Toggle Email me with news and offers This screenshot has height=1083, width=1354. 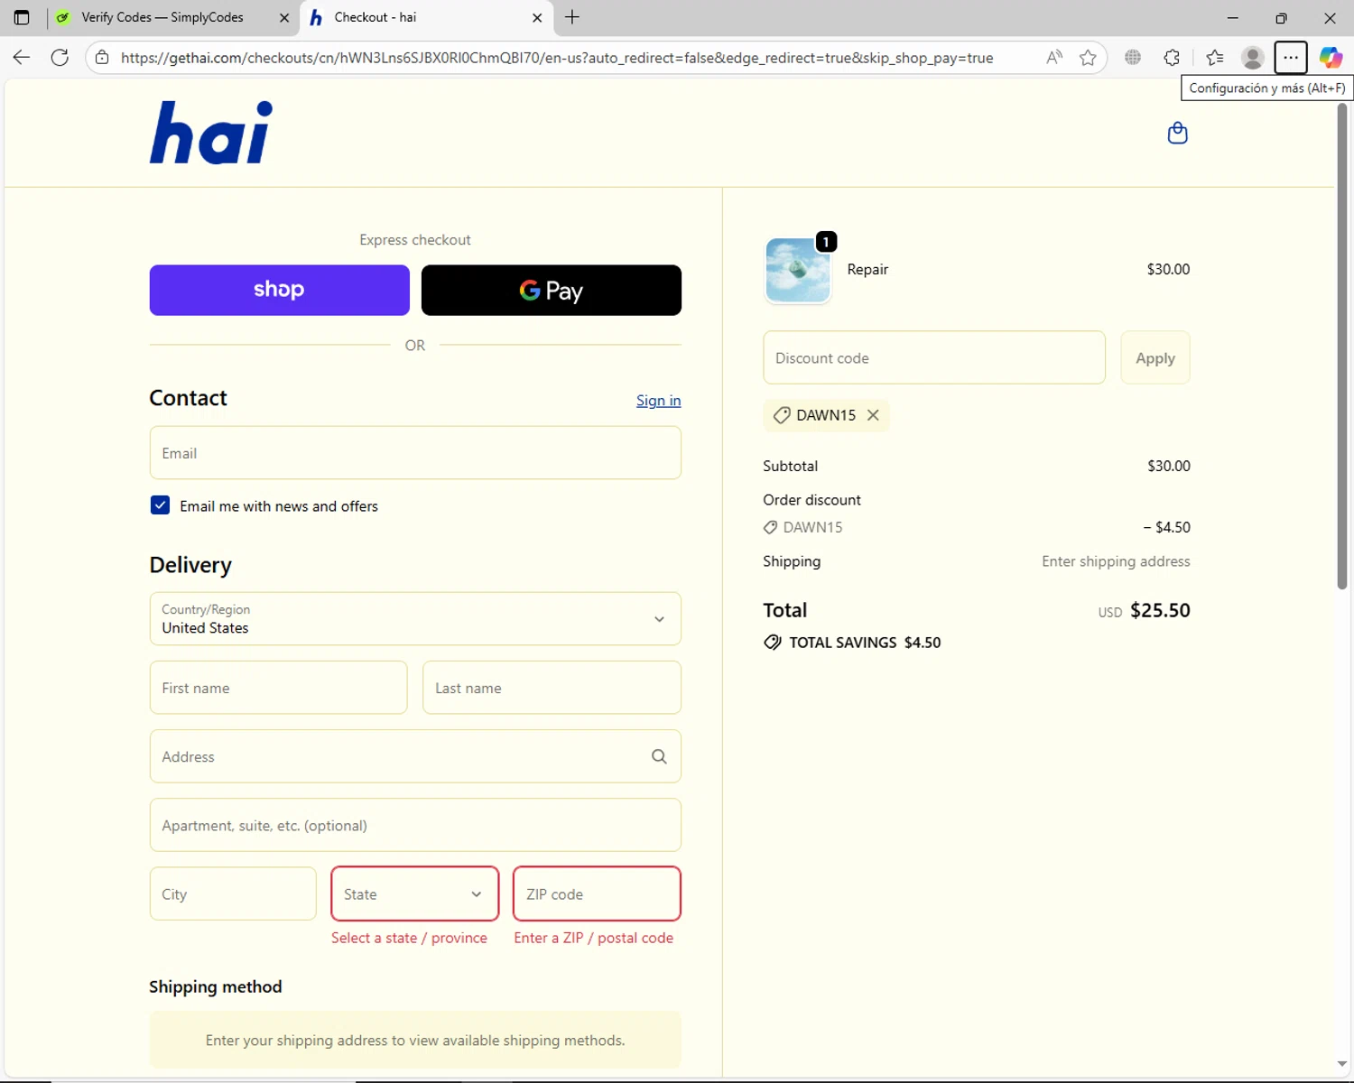point(160,505)
